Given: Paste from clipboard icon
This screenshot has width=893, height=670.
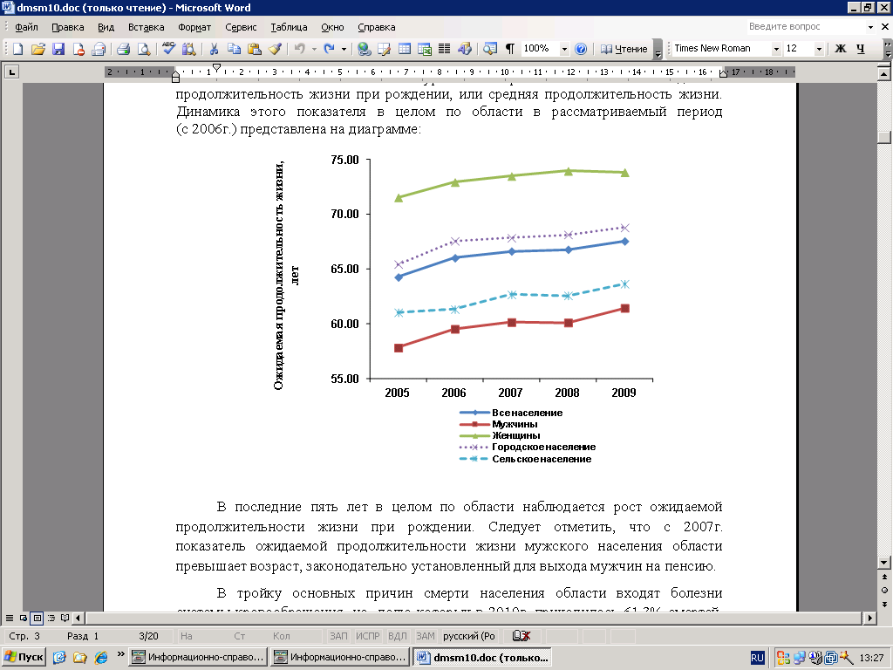Looking at the screenshot, I should click(x=254, y=49).
